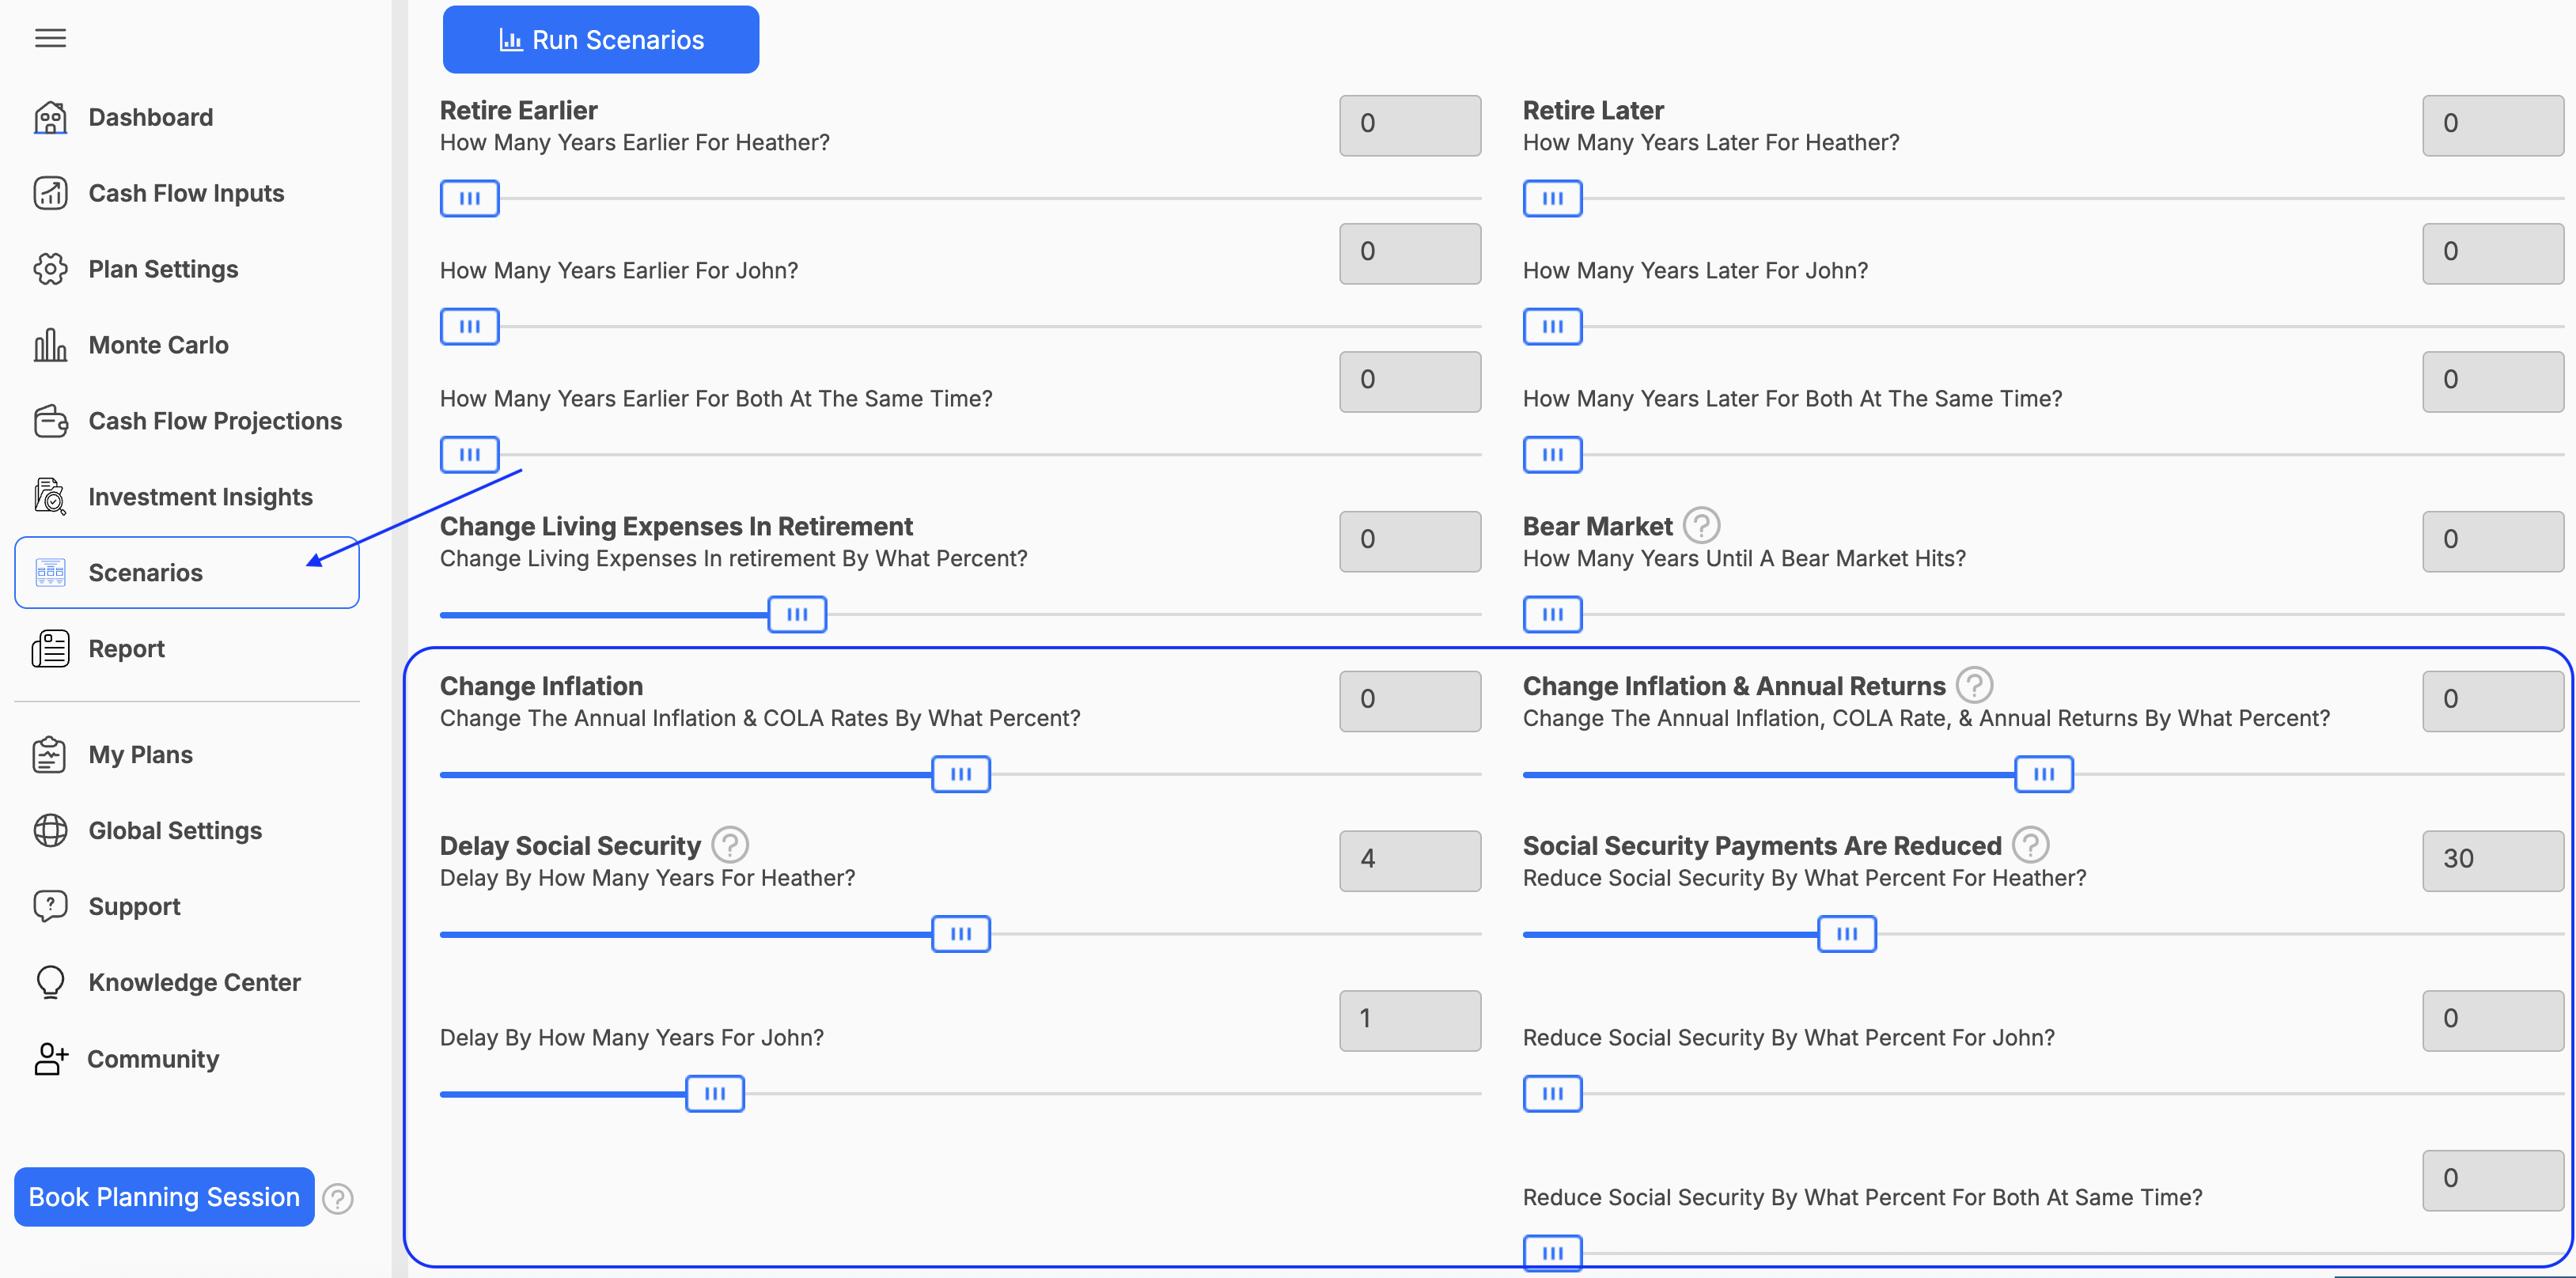Screen dimensions: 2576x1278
Task: Click the Bear Market years input field
Action: coord(2491,541)
